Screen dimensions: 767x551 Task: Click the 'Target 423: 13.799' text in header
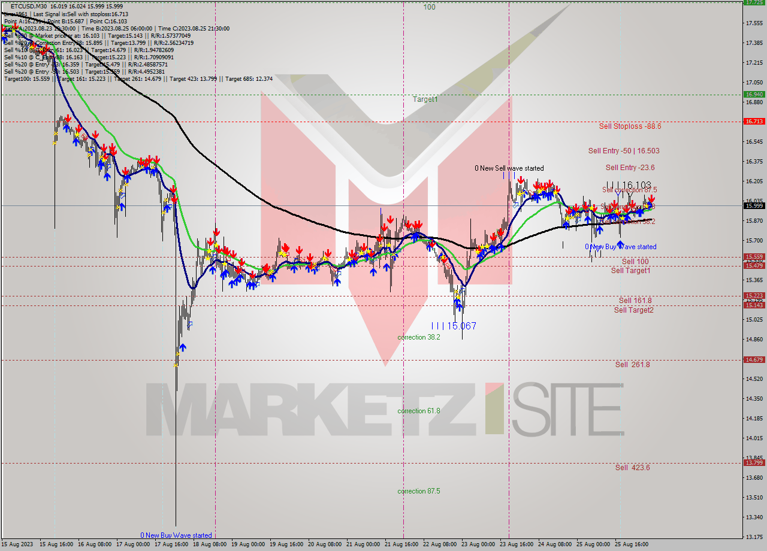(194, 78)
